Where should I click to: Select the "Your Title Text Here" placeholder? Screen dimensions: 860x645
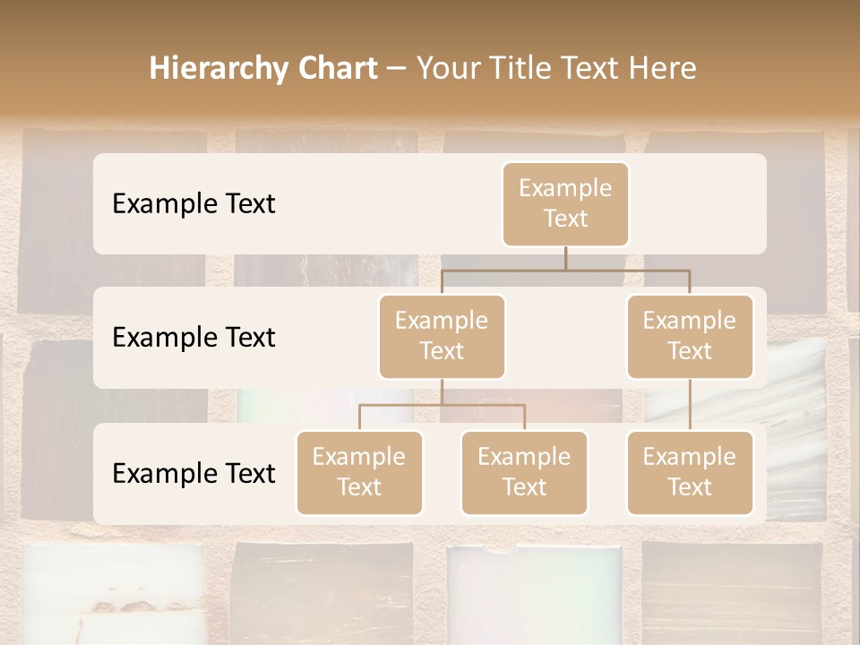click(555, 68)
